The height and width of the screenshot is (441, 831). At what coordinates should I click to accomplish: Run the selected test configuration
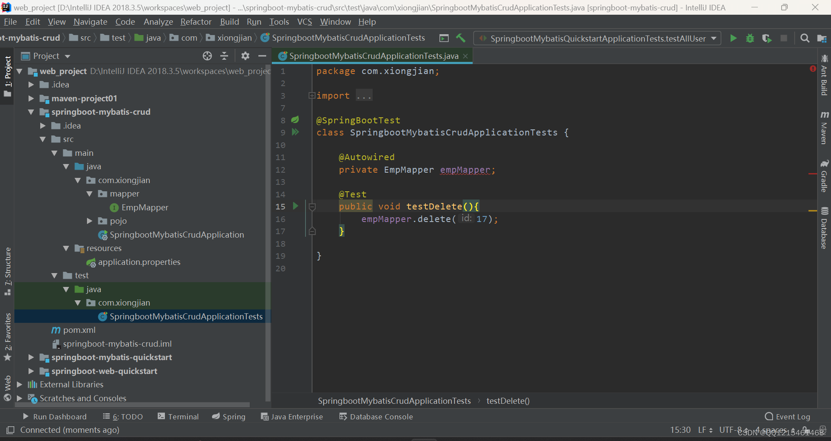tap(733, 38)
